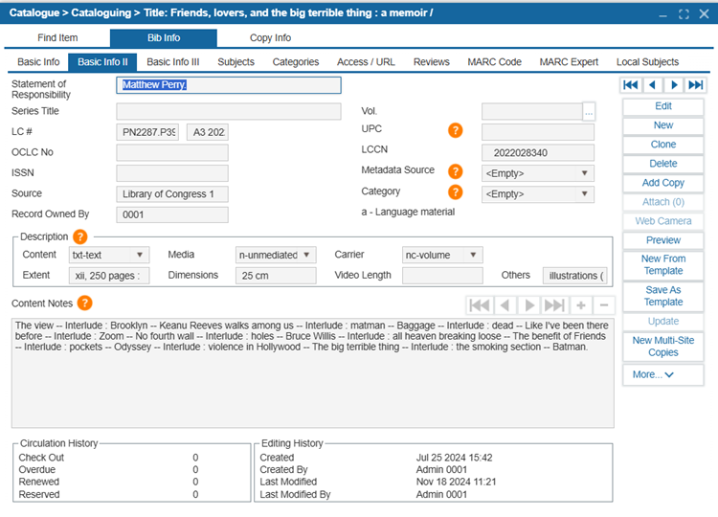Click the Add Copy button

coord(662,183)
